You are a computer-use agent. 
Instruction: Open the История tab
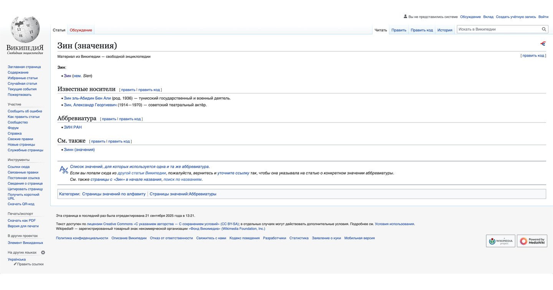coord(445,30)
